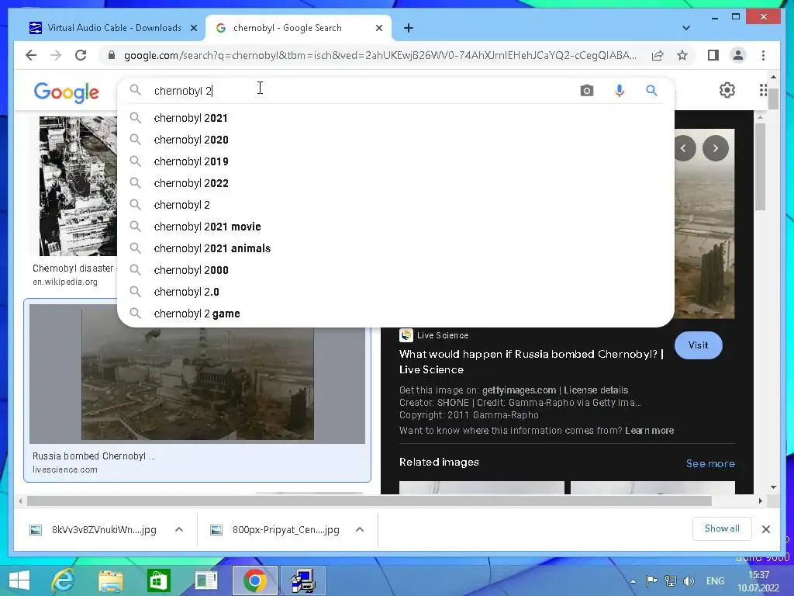Open the Chrome profile avatar

coord(738,55)
